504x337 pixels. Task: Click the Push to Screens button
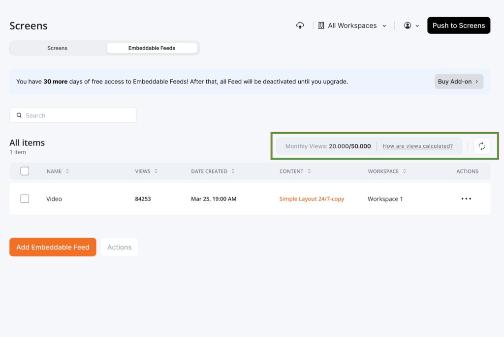pos(458,26)
